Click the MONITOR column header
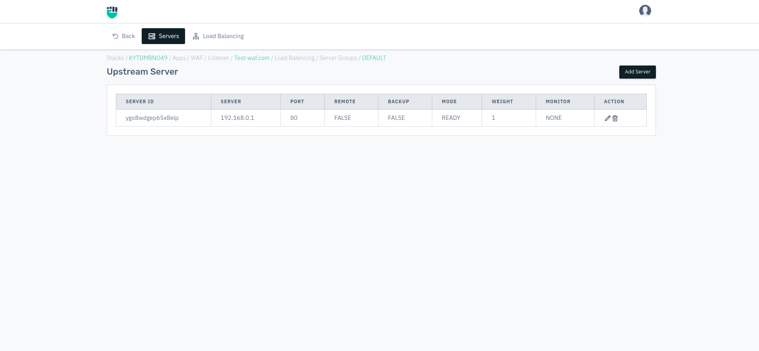 click(565, 102)
